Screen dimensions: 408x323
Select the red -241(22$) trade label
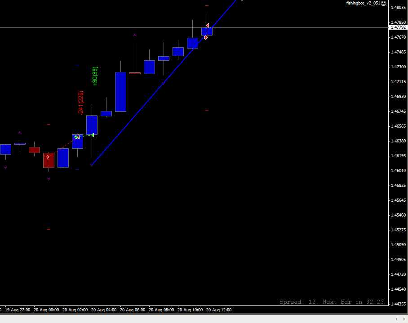(x=81, y=103)
